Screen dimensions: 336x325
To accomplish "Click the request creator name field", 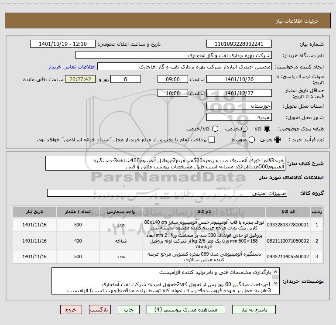I will [x=185, y=67].
